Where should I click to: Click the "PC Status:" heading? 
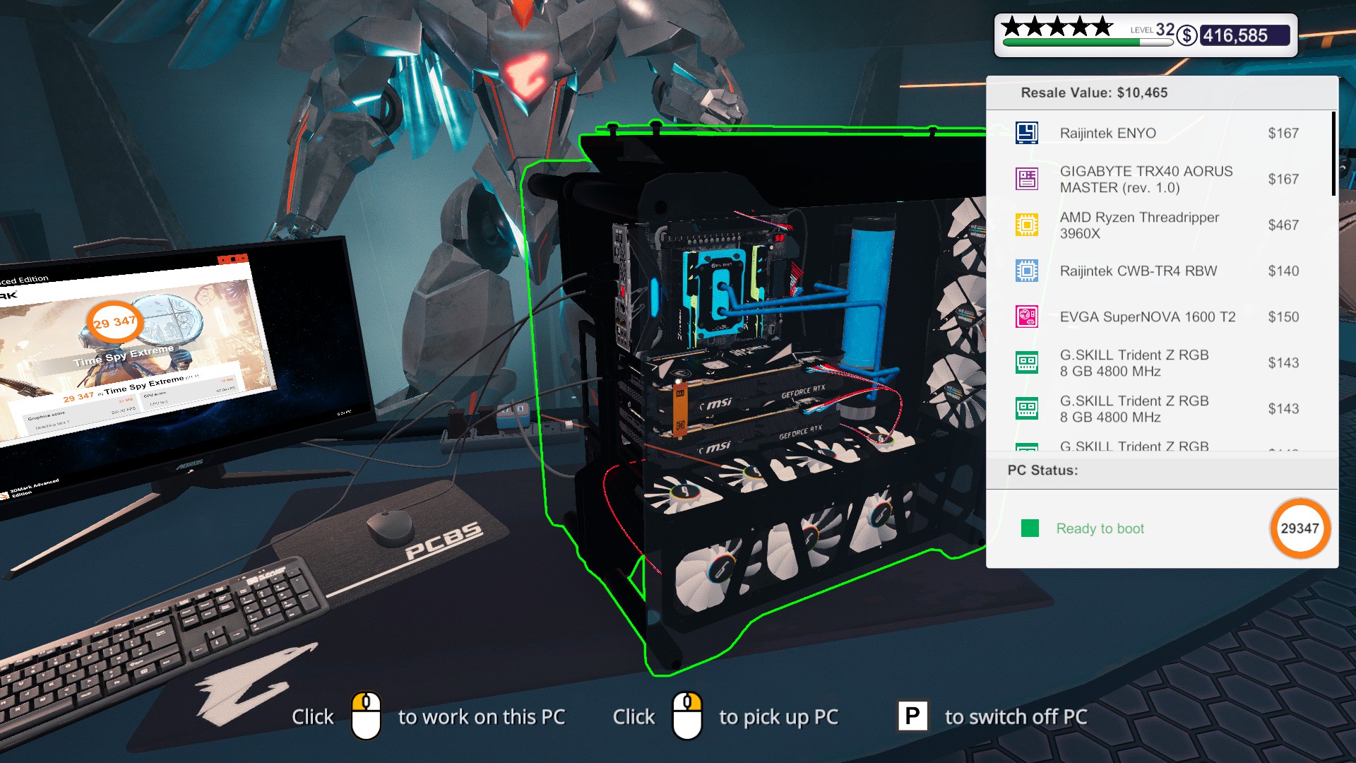[x=1042, y=471]
